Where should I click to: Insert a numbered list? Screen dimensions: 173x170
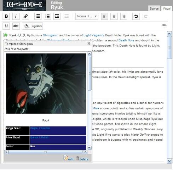tap(47, 16)
